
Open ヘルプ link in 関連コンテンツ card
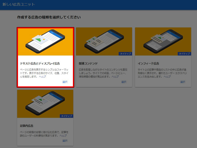click(115, 77)
